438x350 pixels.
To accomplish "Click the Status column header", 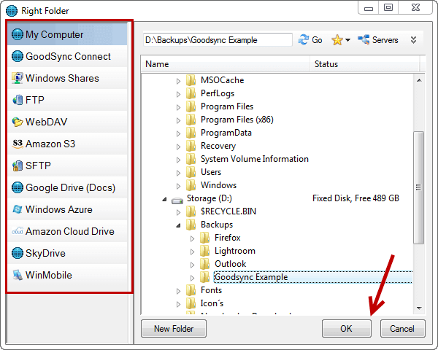I will point(364,64).
